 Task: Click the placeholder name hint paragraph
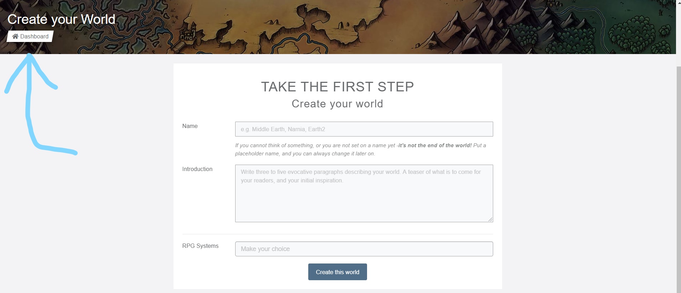point(305,154)
